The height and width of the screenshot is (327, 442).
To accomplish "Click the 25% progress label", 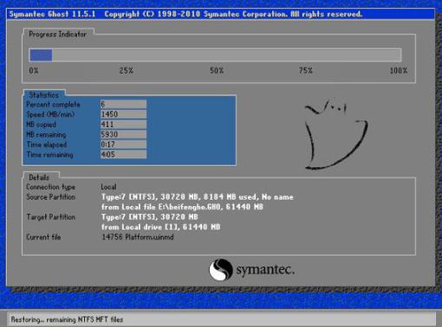I will click(x=127, y=70).
